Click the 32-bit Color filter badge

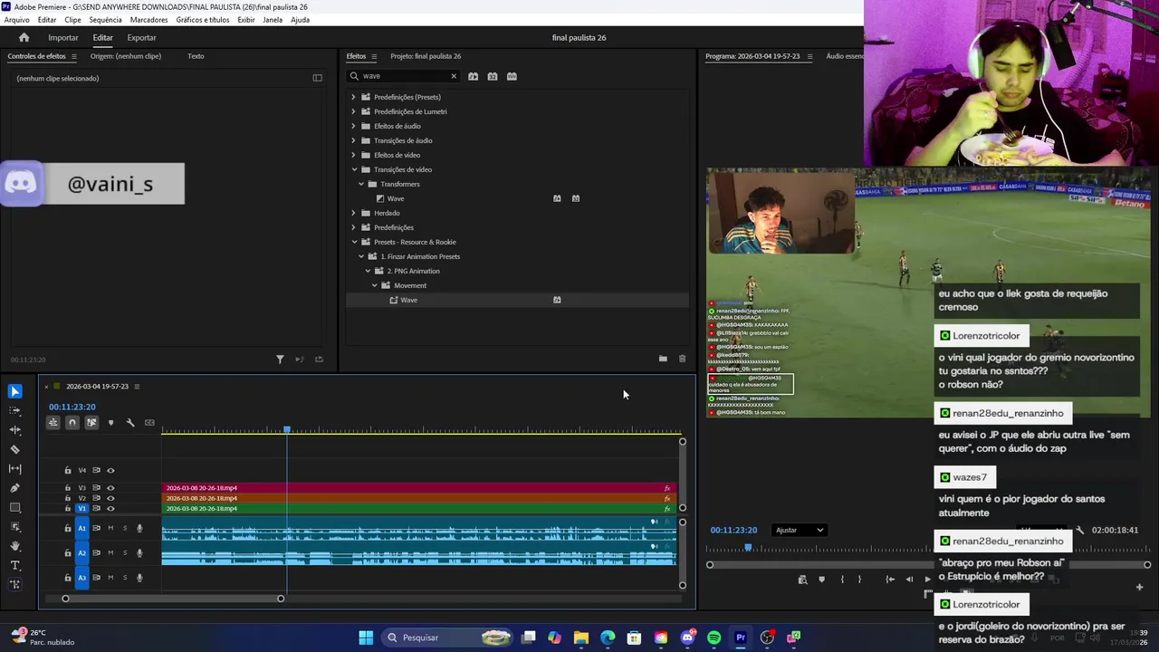coord(493,76)
